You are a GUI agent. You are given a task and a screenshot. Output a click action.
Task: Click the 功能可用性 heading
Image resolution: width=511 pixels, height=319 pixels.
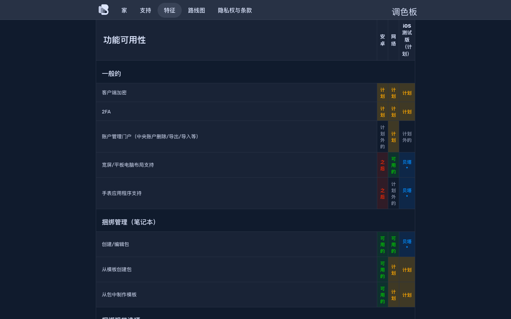125,40
